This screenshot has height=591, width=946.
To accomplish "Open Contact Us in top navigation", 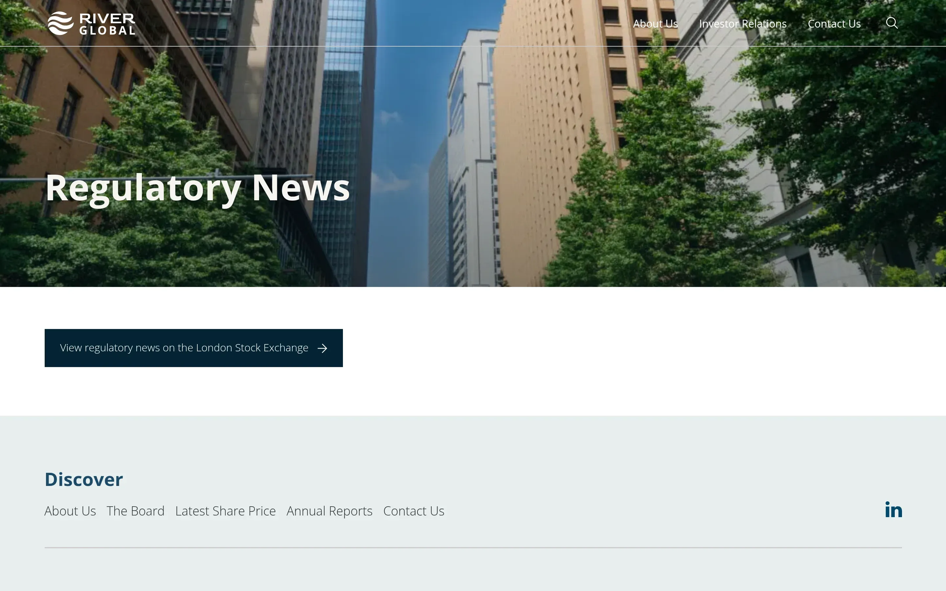I will tap(834, 24).
